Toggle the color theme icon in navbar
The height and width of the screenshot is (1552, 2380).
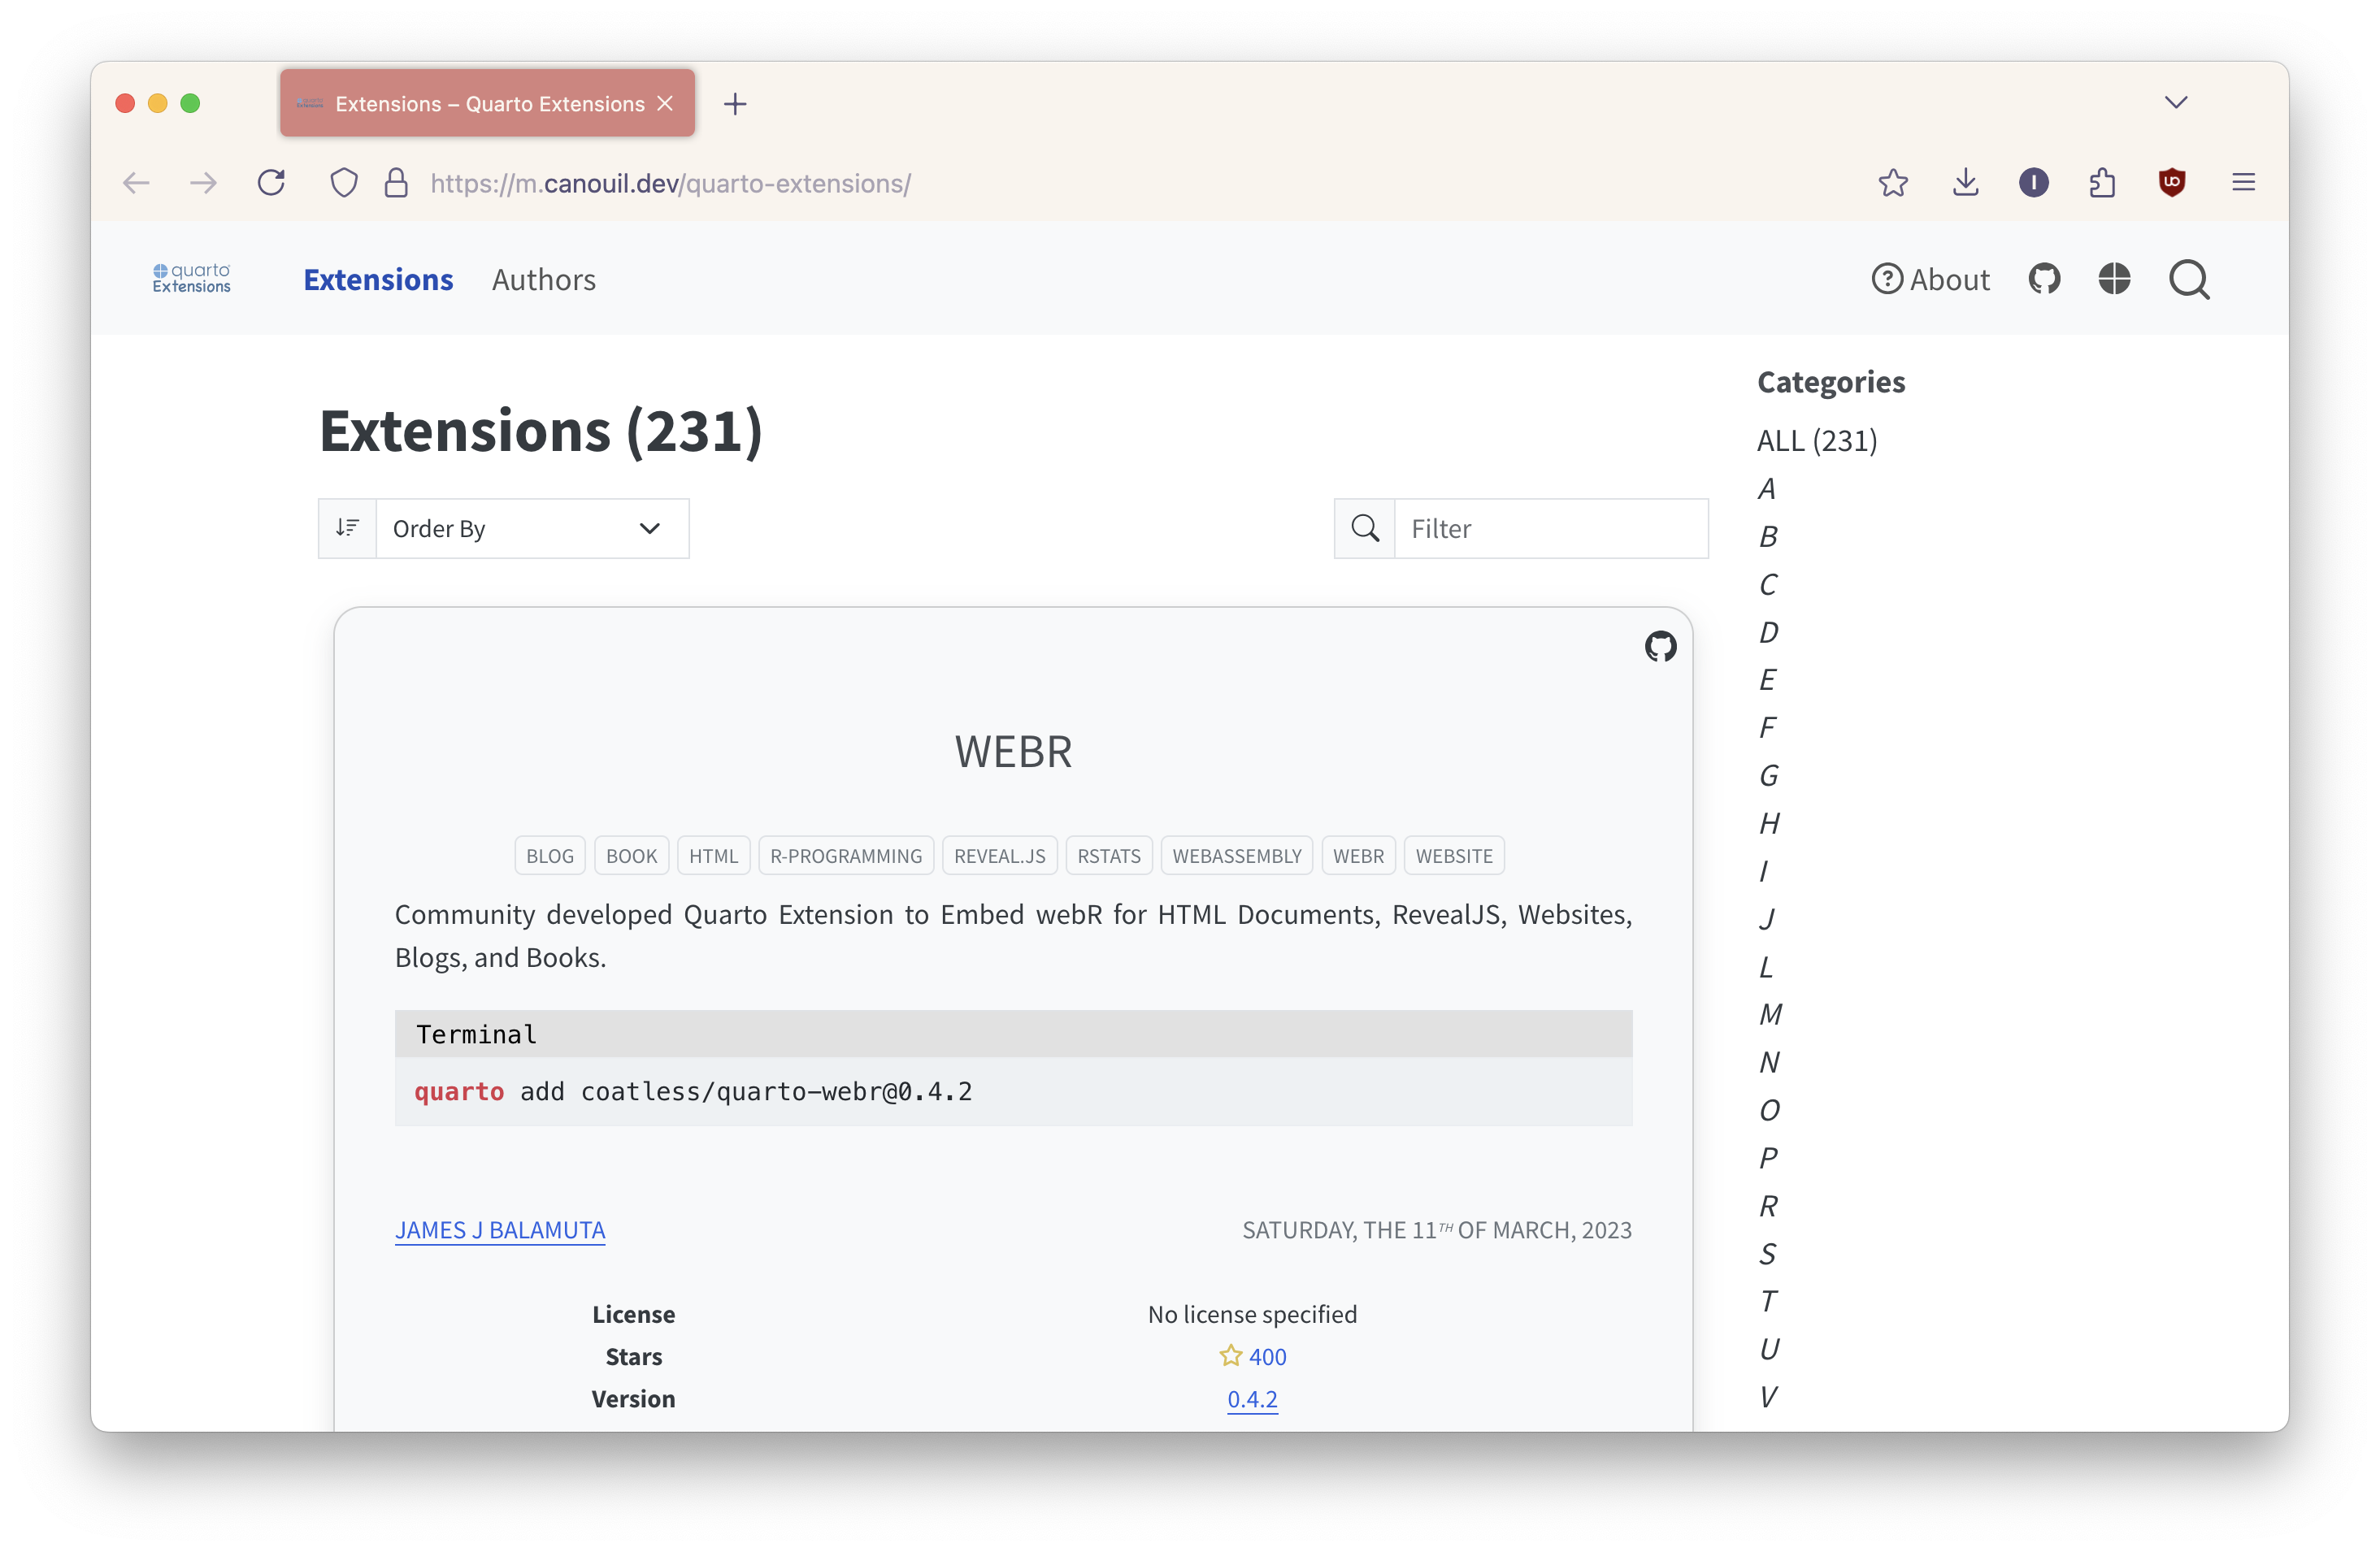(x=2114, y=279)
